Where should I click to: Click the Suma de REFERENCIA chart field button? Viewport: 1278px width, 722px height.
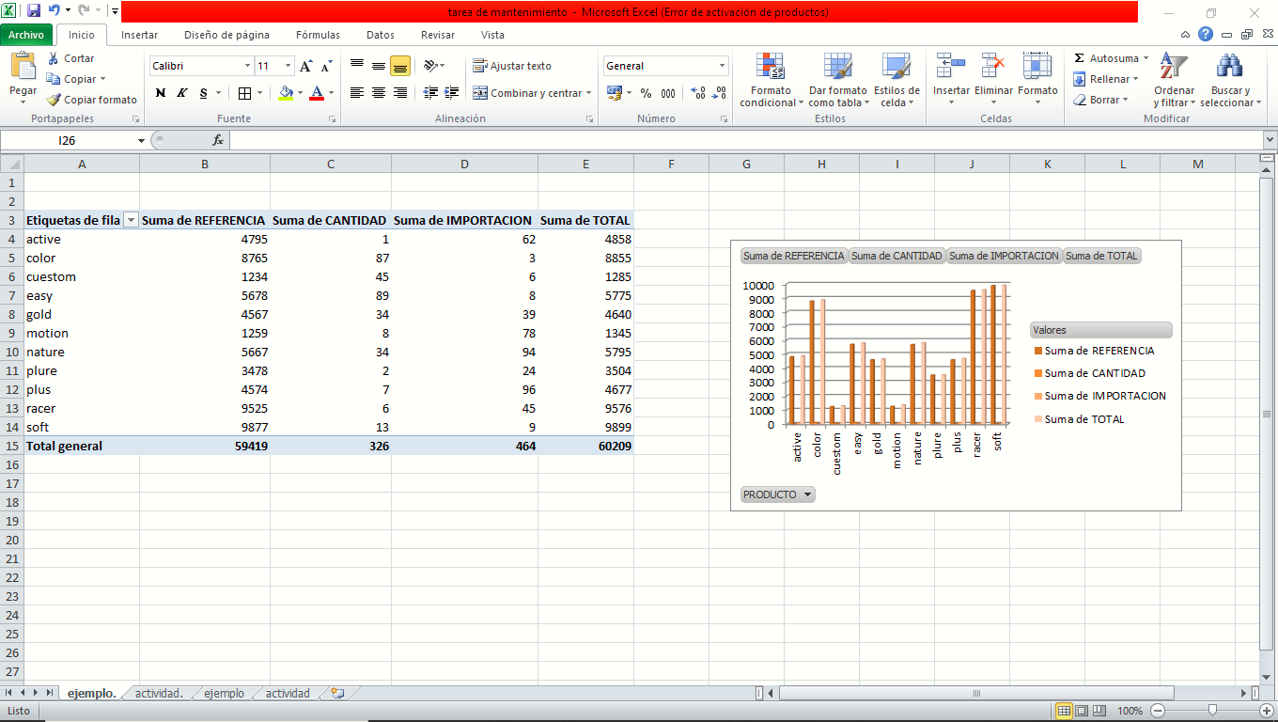tap(794, 256)
